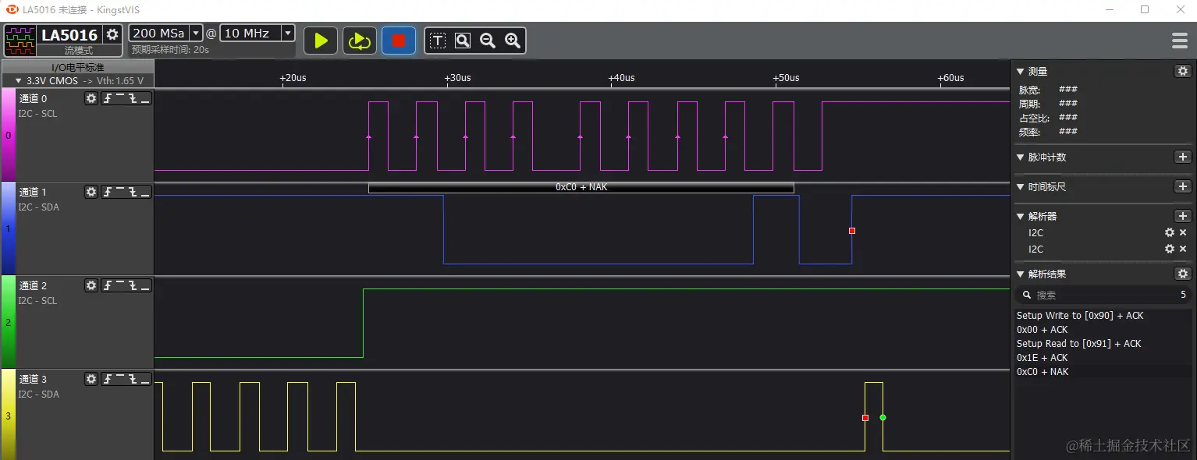Add a new time ruler
The image size is (1197, 460).
coord(1183,186)
